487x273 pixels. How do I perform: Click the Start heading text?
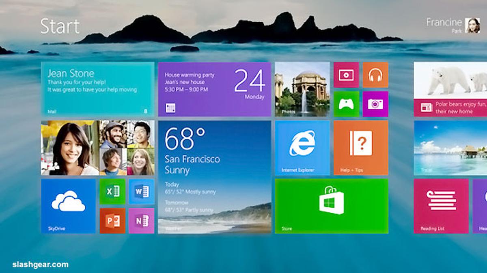click(x=60, y=26)
